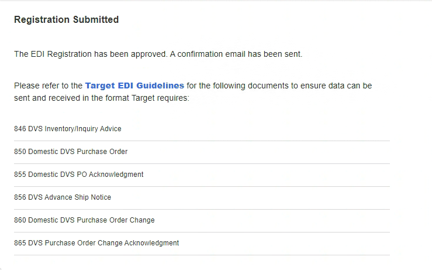Screen dimensions: 432x270
Task: Click the 860 document code number
Action: (x=20, y=220)
